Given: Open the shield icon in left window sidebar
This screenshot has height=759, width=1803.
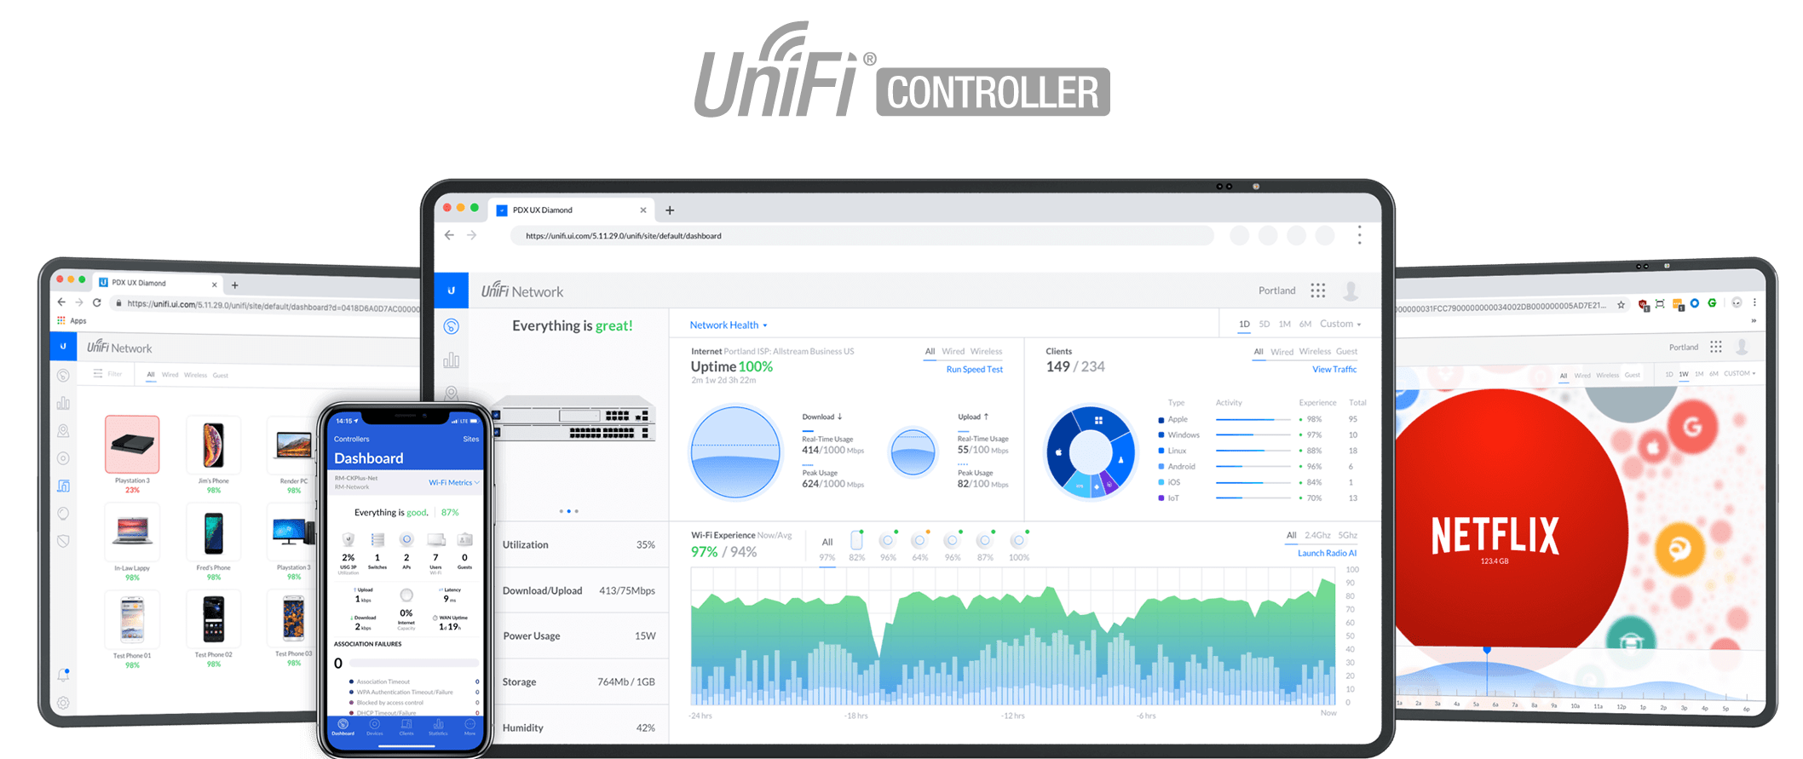Looking at the screenshot, I should (63, 541).
